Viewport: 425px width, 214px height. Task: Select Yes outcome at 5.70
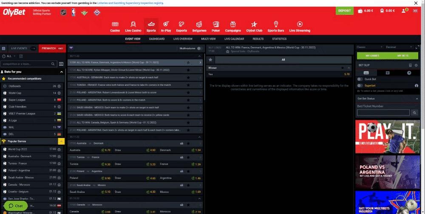pyautogui.click(x=279, y=74)
